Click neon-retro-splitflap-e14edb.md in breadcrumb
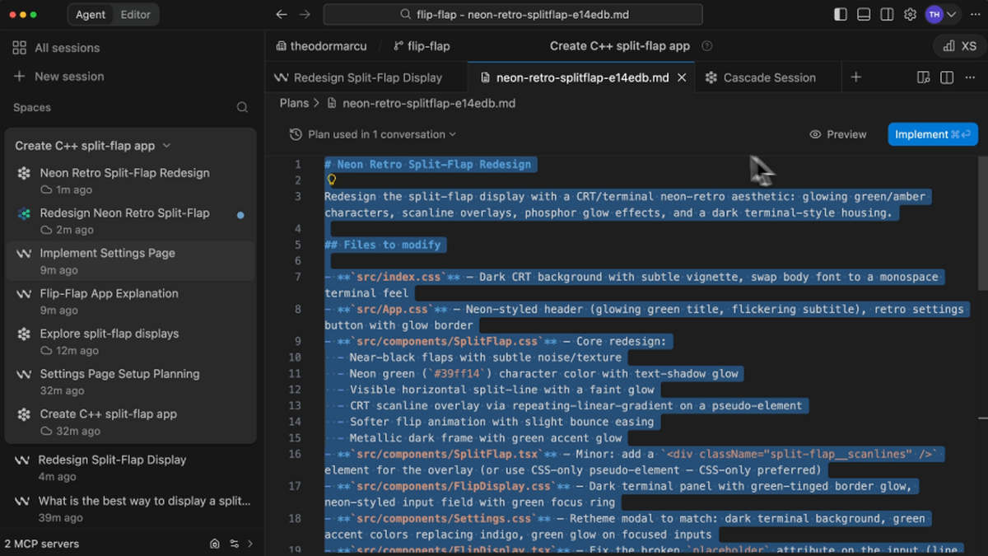 click(429, 103)
